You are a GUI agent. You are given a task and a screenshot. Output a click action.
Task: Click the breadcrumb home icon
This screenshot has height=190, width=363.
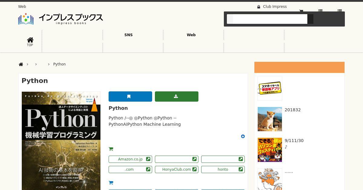[21, 64]
